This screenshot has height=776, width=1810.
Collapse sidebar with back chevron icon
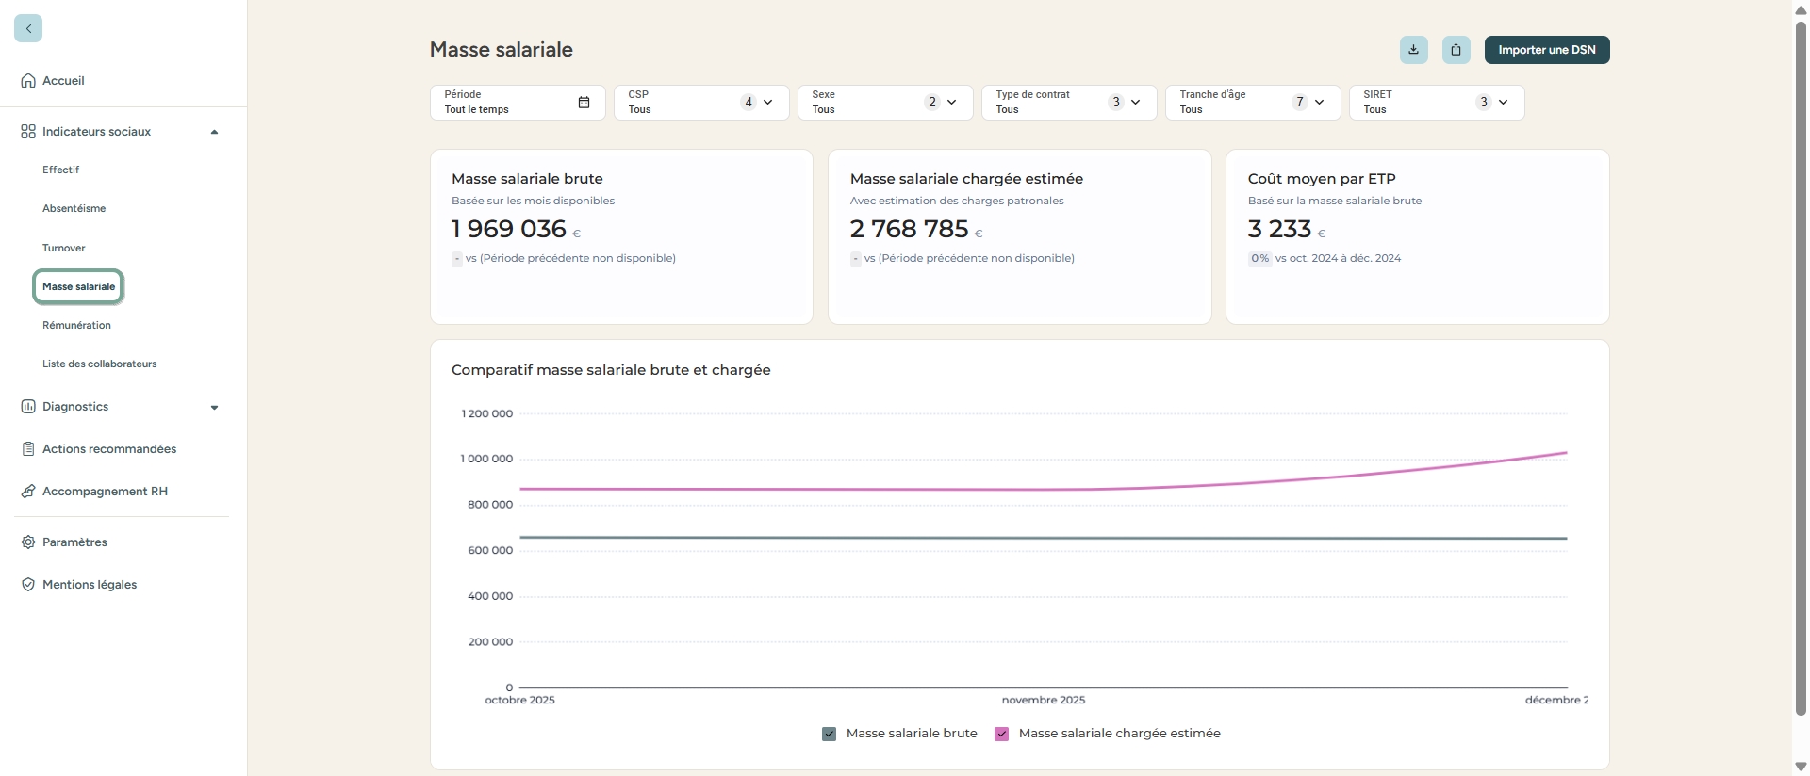pyautogui.click(x=28, y=28)
